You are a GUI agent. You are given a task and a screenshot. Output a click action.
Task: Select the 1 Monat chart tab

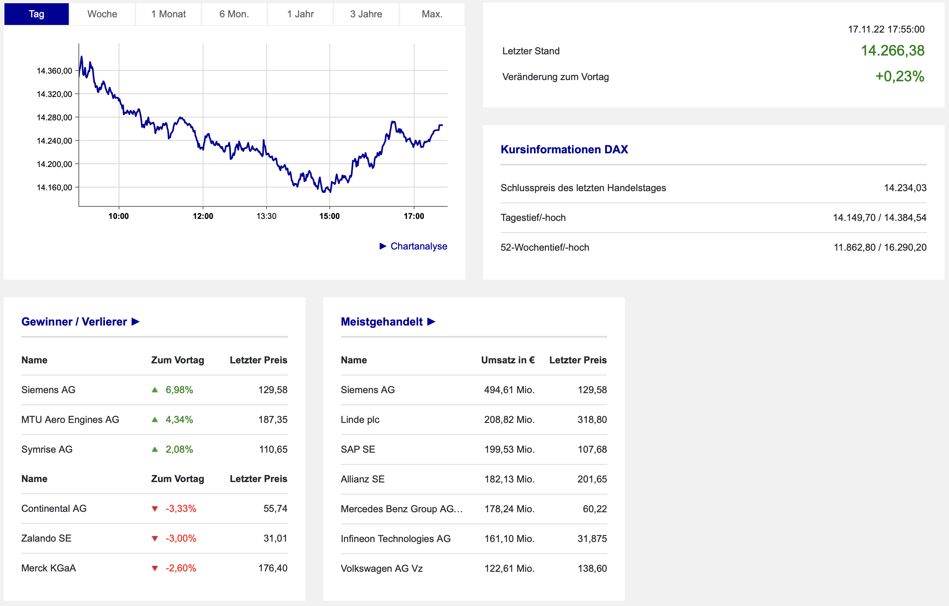pos(168,14)
